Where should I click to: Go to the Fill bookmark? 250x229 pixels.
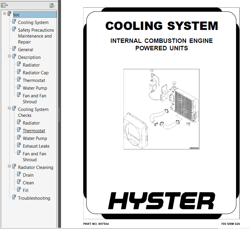point(25,191)
